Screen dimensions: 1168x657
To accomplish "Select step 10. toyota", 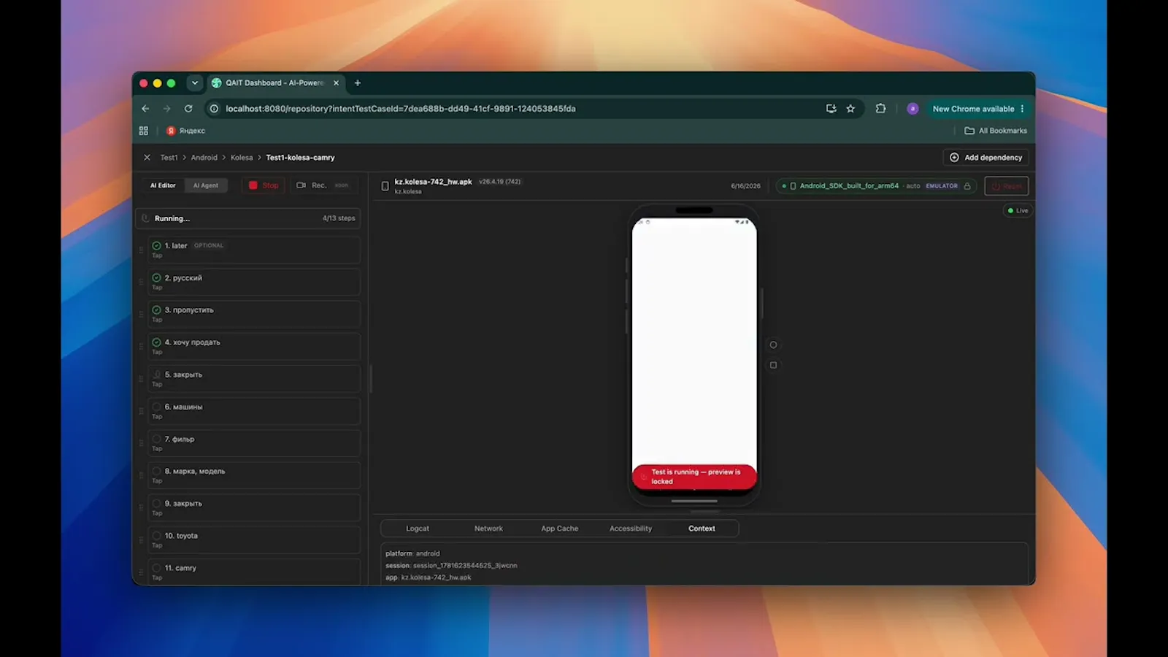I will (253, 539).
